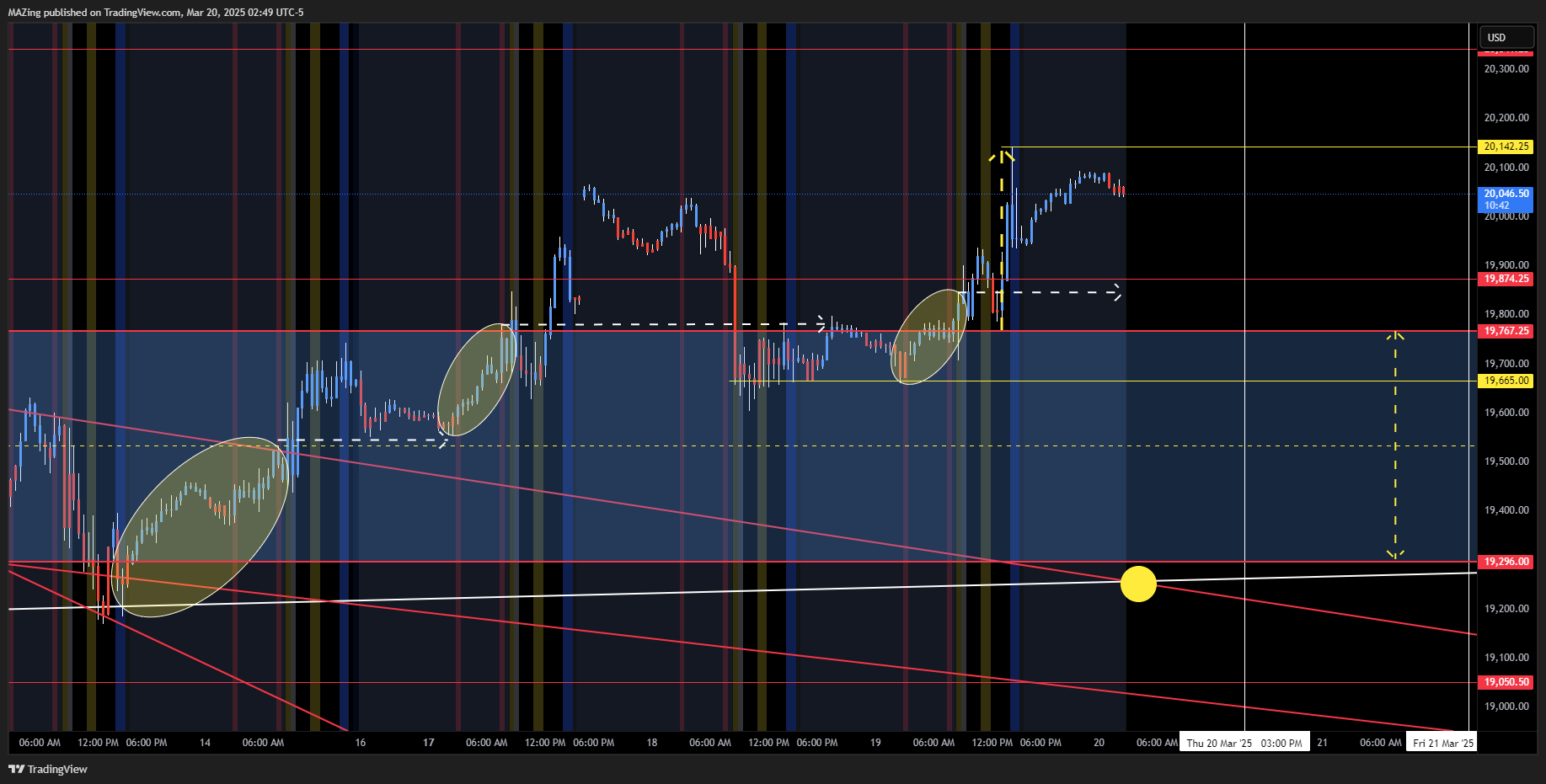Click the 19,600.00 price scale value
This screenshot has height=784, width=1546.
pos(1506,413)
